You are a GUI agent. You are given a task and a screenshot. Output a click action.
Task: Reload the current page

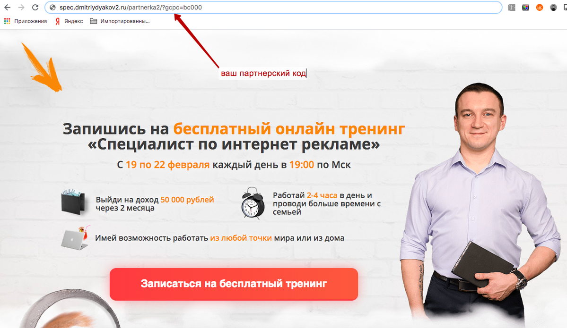coord(35,7)
